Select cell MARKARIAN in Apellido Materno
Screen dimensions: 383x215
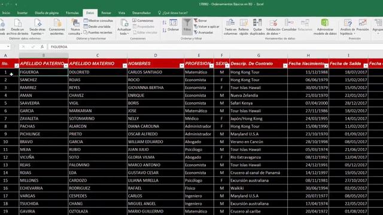click(98, 111)
